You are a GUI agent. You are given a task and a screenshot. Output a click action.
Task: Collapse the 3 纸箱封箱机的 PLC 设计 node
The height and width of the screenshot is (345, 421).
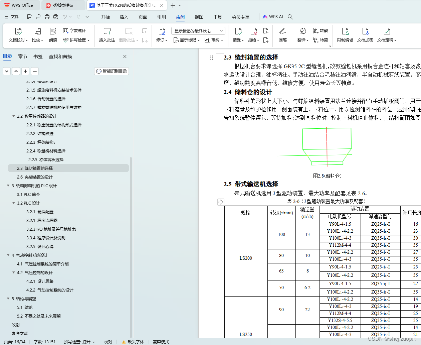pos(8,186)
